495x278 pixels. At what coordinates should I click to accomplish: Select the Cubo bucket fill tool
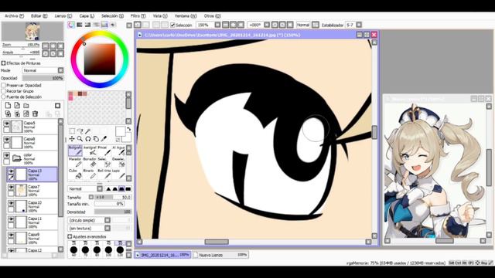point(75,175)
